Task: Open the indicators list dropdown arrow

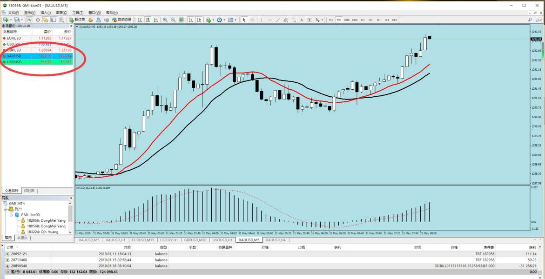Action: (x=213, y=20)
